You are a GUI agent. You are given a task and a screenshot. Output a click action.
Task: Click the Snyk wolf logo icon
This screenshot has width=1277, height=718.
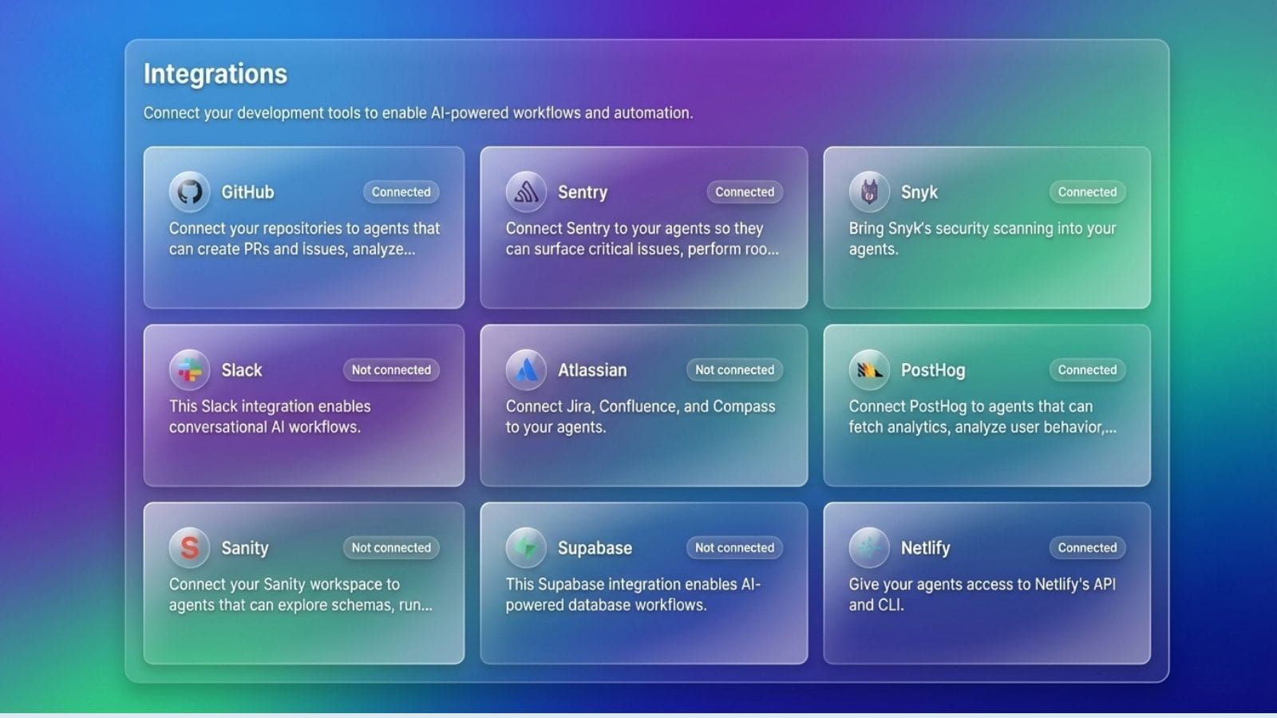point(870,191)
